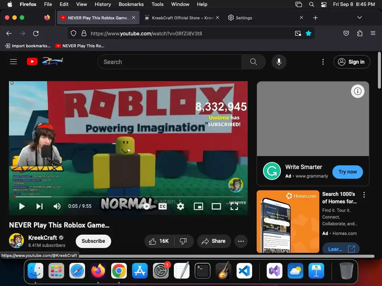The height and width of the screenshot is (286, 382).
Task: Open Firefox extensions puzzle icon
Action: click(360, 33)
